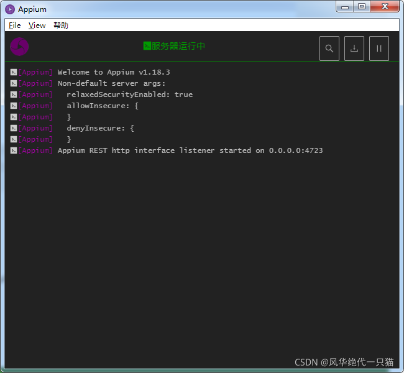Select the log line 'Welcome to Appium v1.18.3'

pyautogui.click(x=114, y=72)
